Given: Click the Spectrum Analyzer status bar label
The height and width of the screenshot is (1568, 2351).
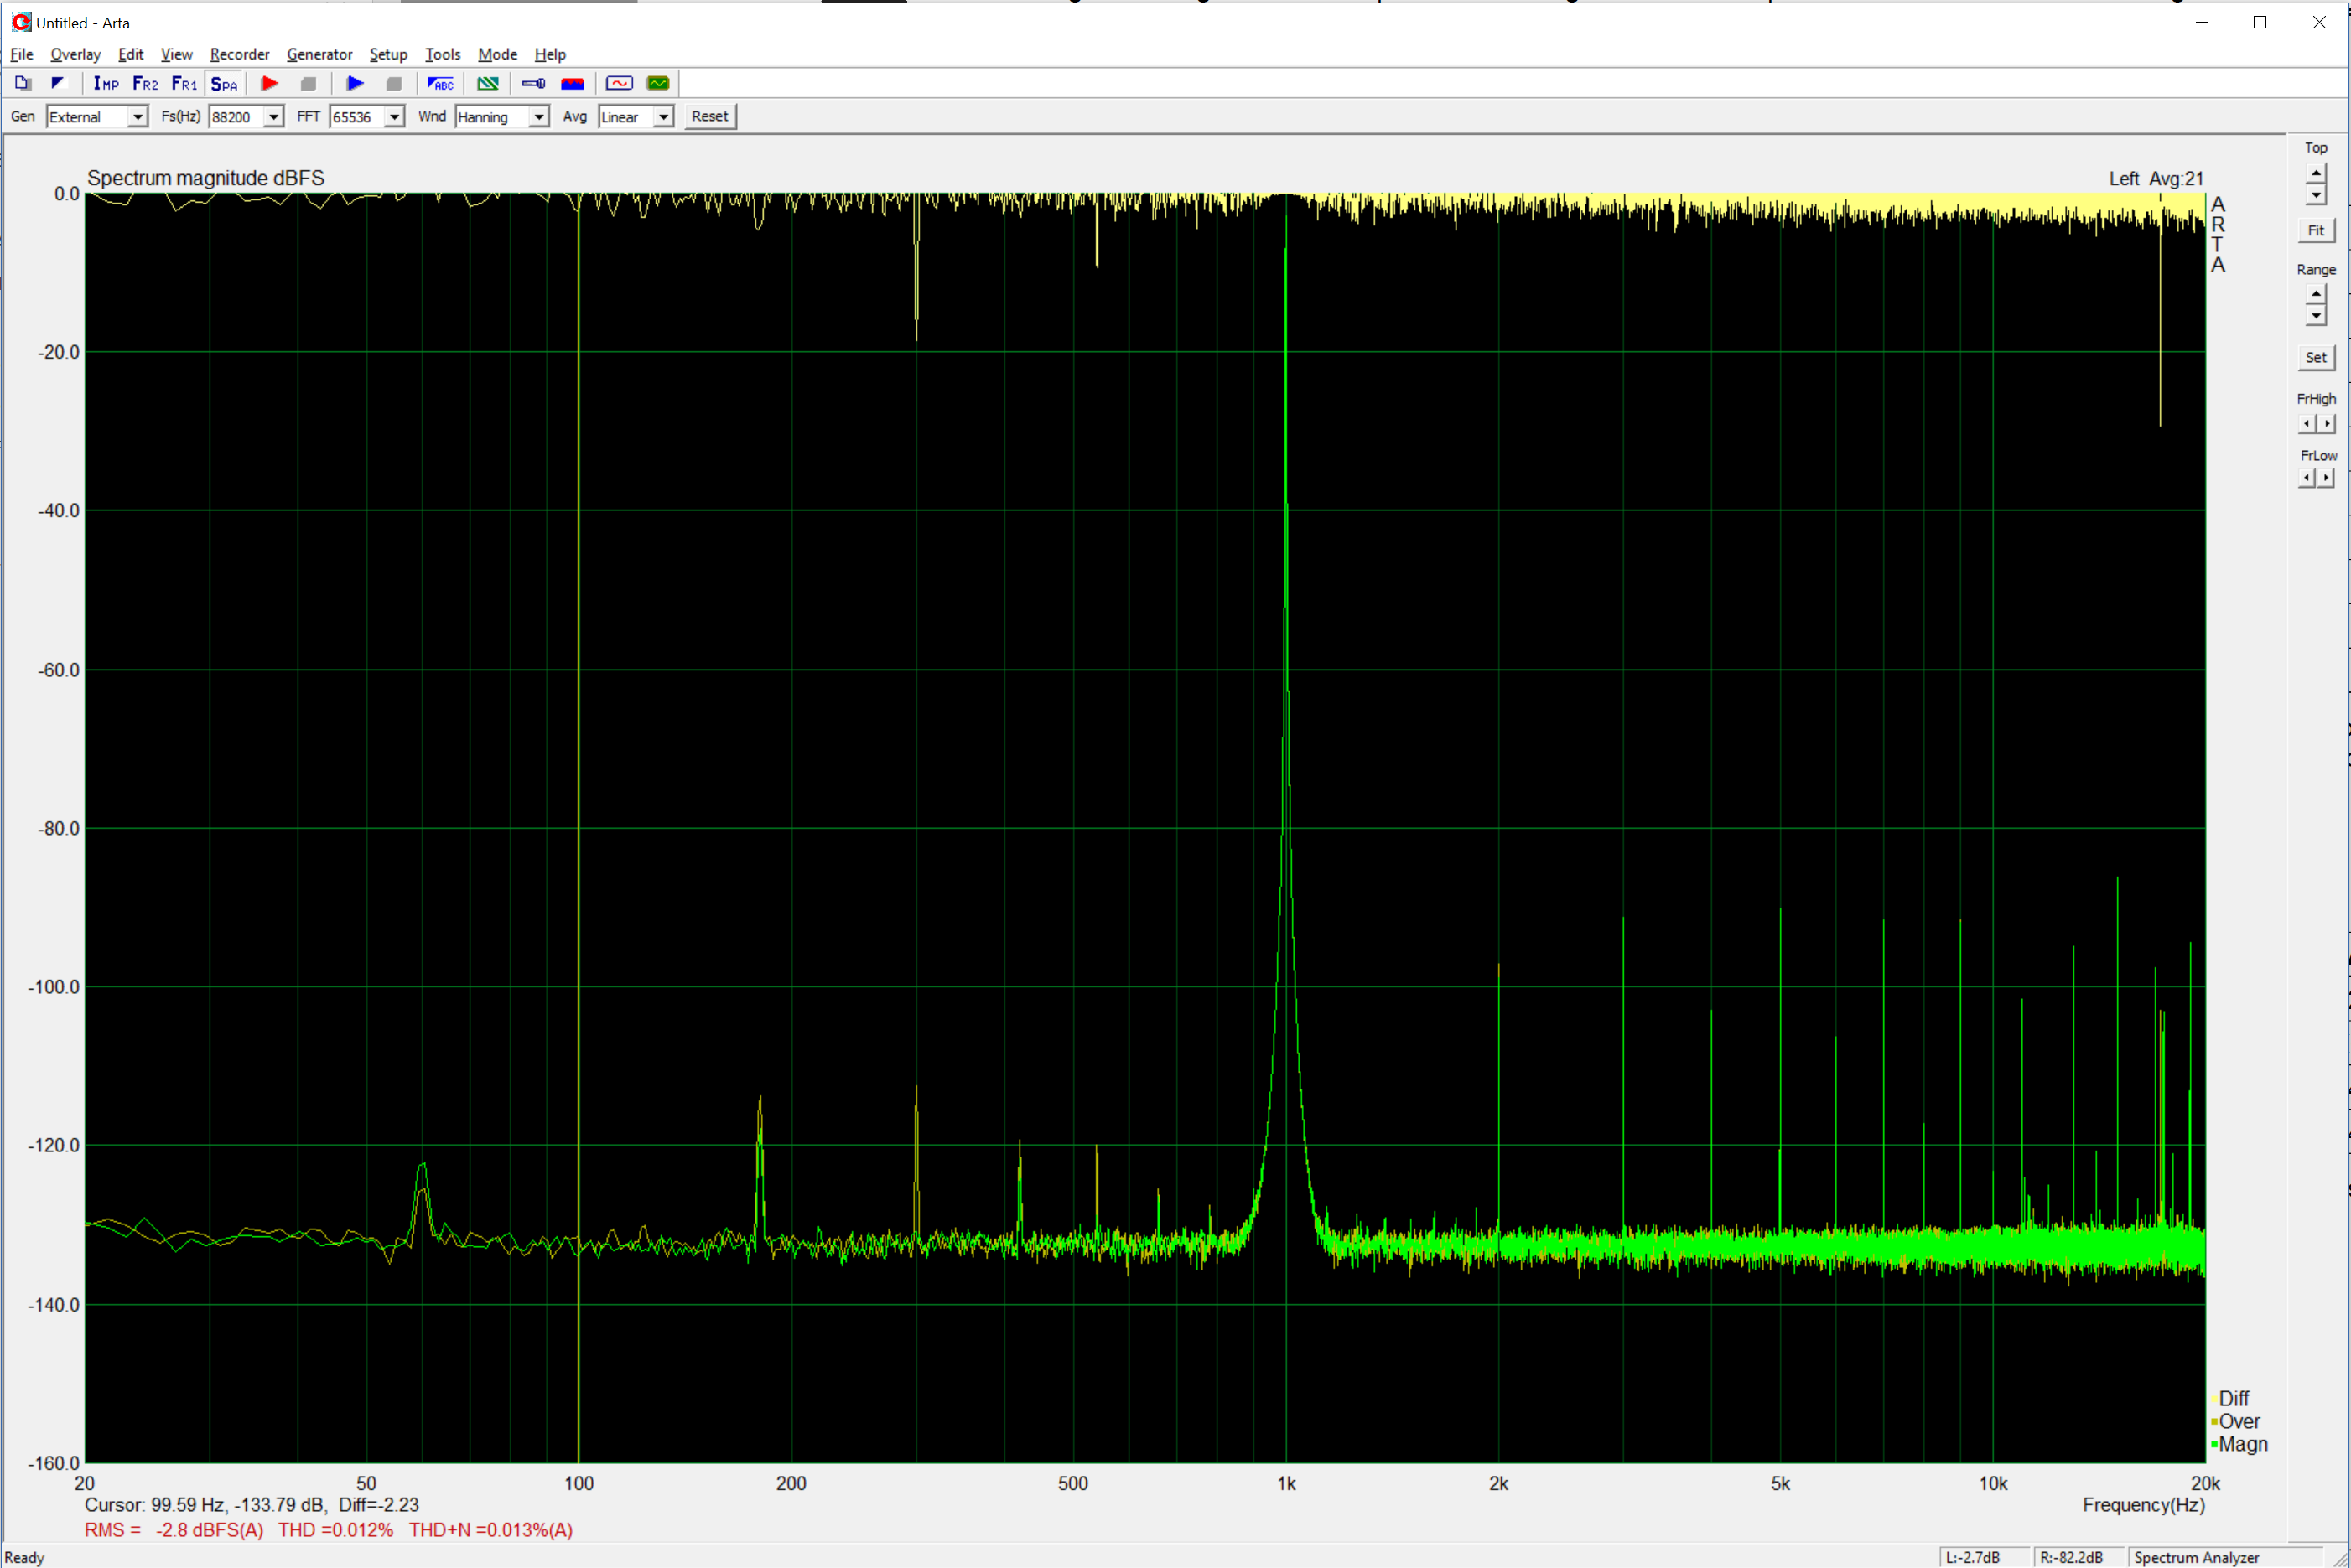Looking at the screenshot, I should click(x=2196, y=1557).
